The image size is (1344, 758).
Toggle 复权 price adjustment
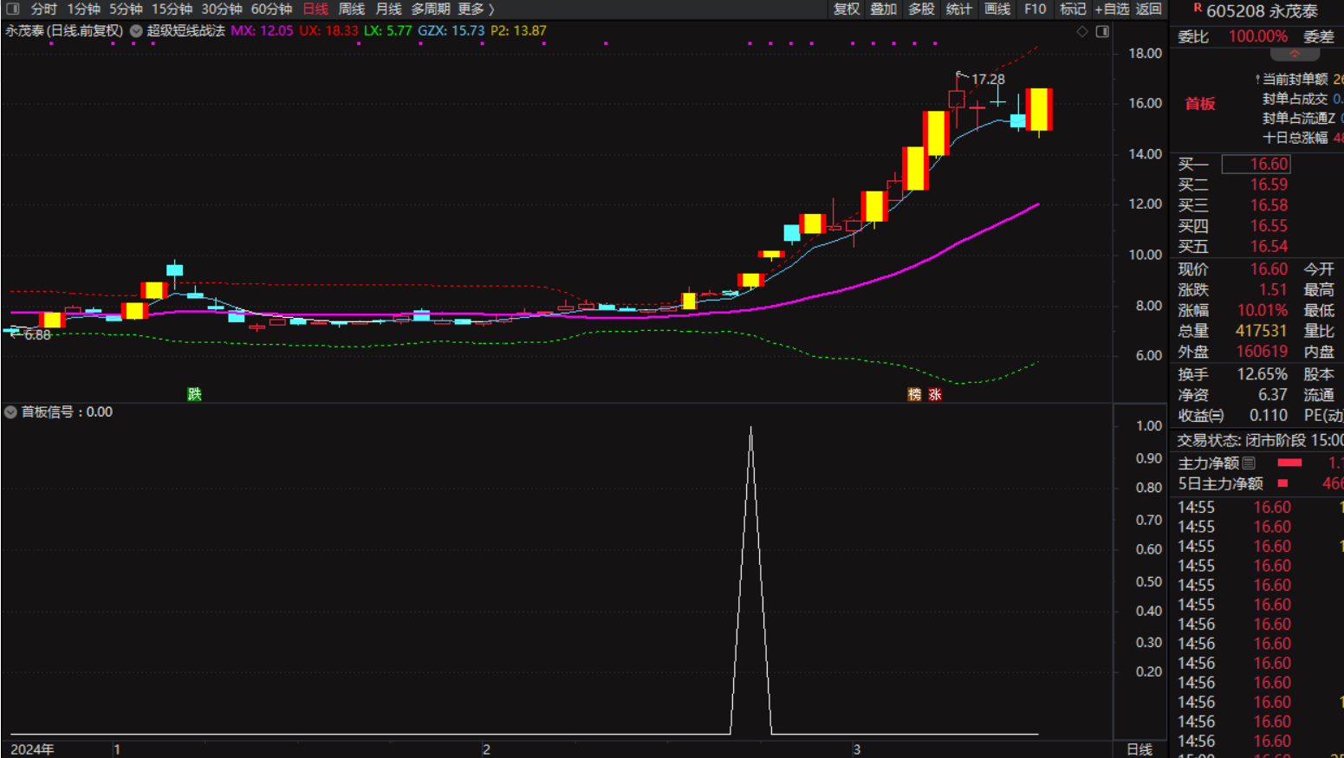(846, 9)
